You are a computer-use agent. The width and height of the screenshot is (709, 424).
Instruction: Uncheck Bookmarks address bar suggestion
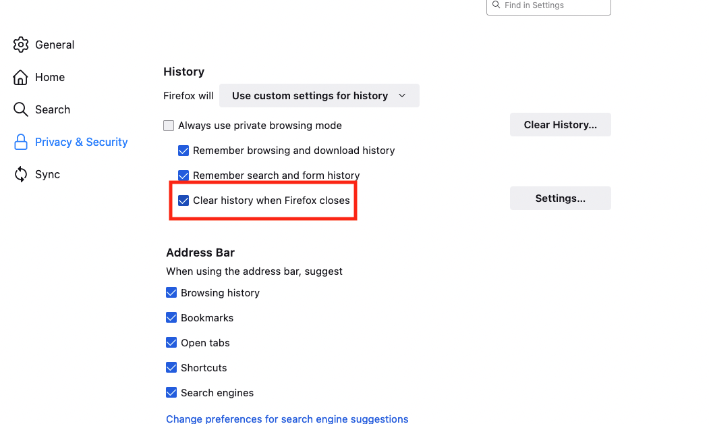click(171, 317)
